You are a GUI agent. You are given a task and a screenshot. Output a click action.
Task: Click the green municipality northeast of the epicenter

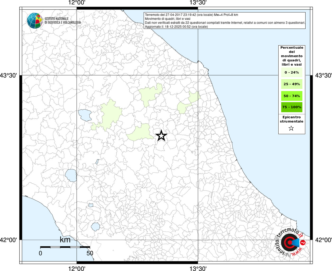click(x=188, y=103)
